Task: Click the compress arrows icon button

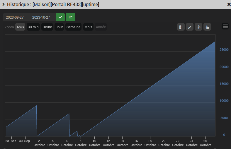Action: click(x=190, y=27)
